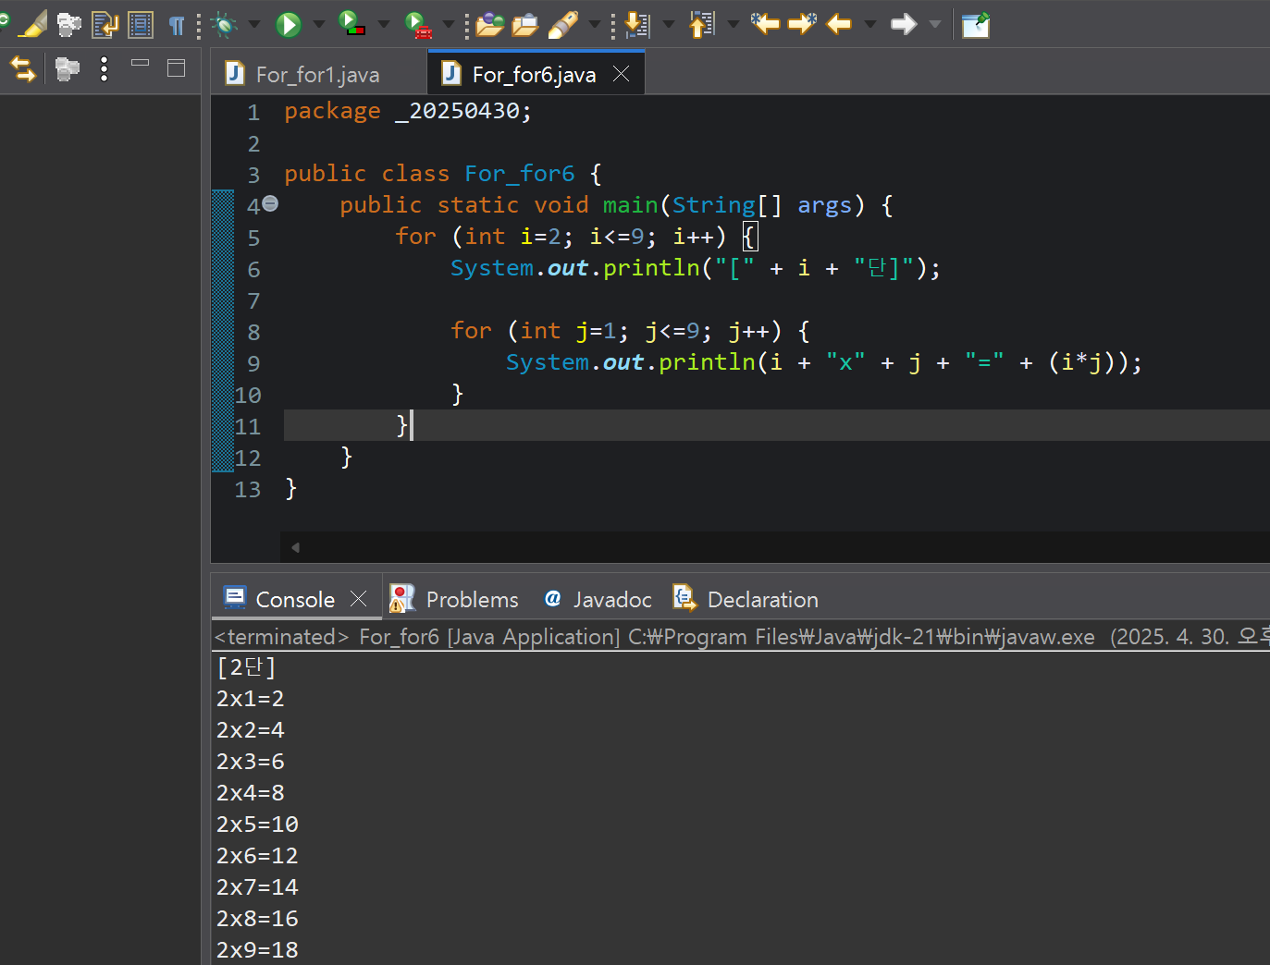Toggle Link with Editor in side panel
Viewport: 1270px width, 965px height.
click(x=22, y=68)
